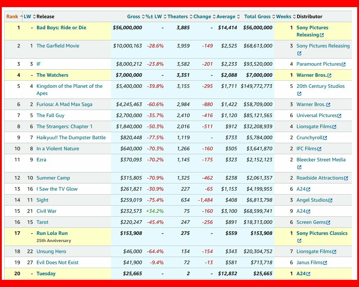Image resolution: width=359 pixels, height=287 pixels.
Task: Open Bad Boys: Ride or Die title
Action: 61,27
